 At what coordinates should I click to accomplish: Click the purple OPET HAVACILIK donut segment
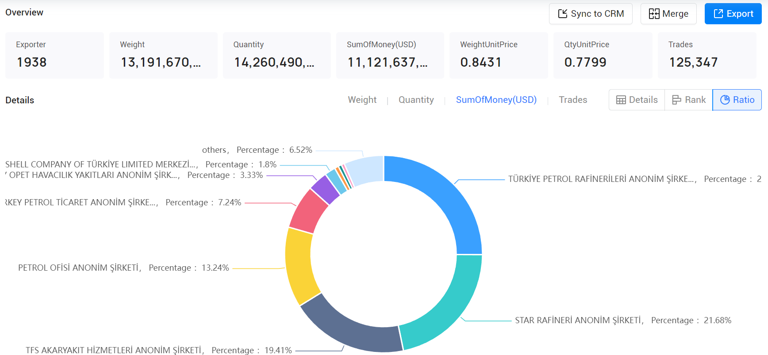[325, 190]
